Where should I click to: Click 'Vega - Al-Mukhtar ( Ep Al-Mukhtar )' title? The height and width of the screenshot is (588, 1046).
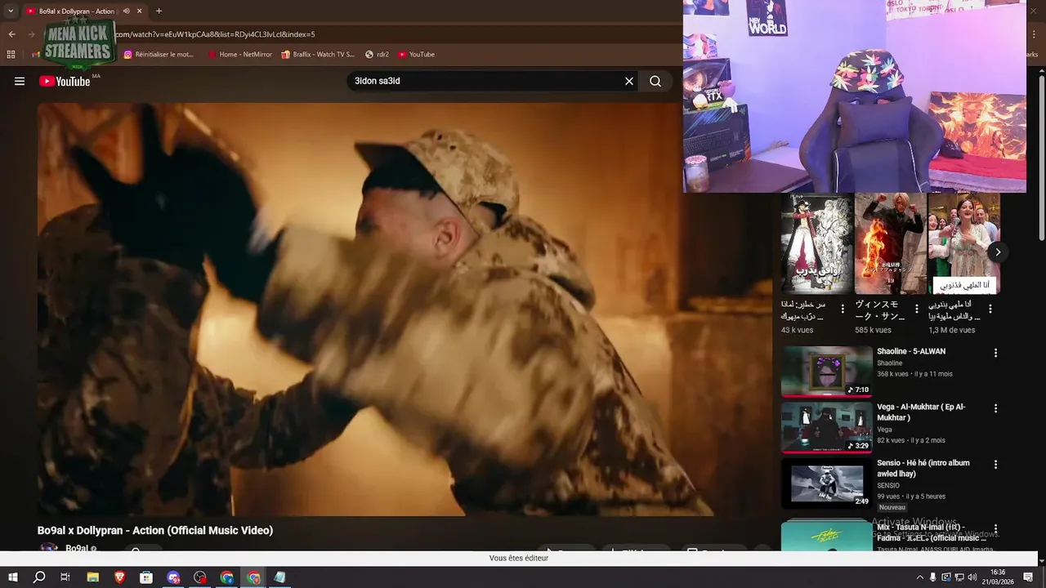click(921, 412)
